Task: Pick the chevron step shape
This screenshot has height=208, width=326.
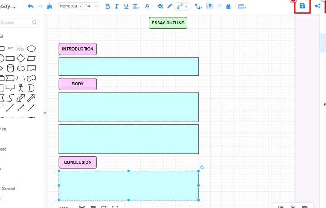Action: tap(10, 78)
